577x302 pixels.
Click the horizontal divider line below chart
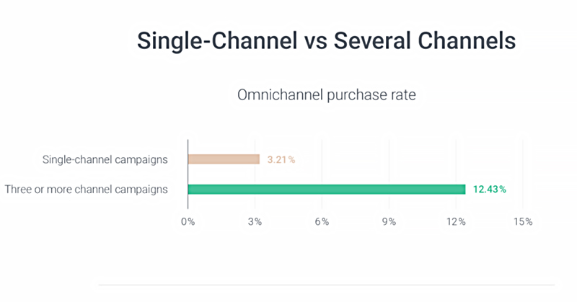(327, 285)
